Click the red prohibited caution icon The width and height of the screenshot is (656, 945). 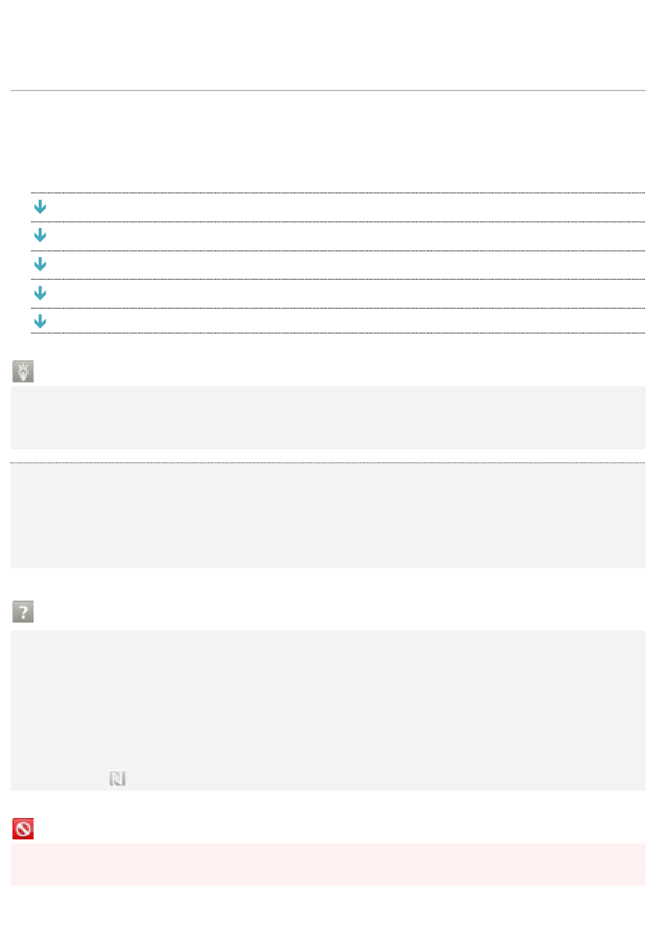(23, 829)
